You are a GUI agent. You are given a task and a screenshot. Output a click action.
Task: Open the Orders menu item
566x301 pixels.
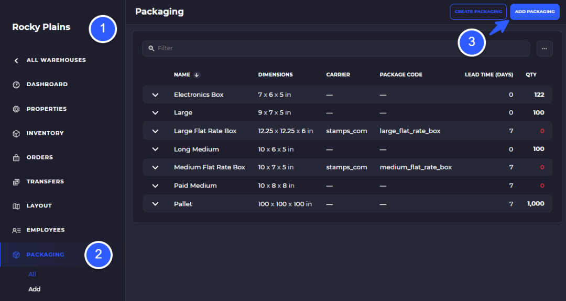(40, 157)
